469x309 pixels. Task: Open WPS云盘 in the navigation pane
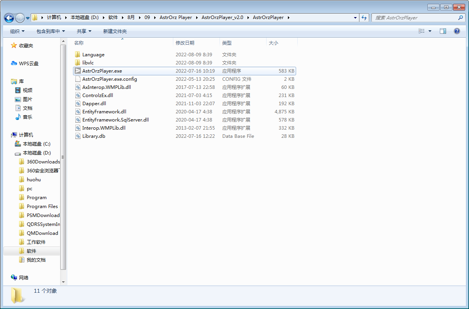pos(29,64)
